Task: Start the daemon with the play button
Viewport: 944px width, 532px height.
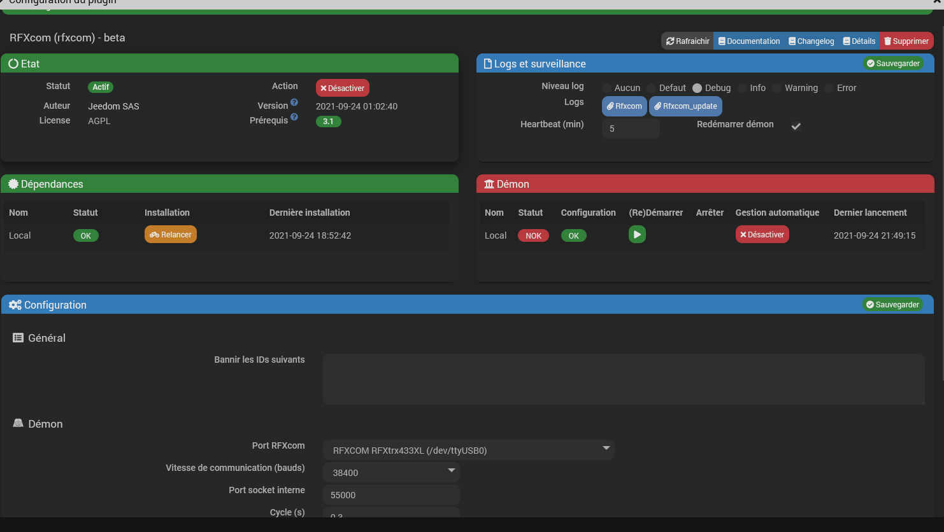Action: (637, 234)
